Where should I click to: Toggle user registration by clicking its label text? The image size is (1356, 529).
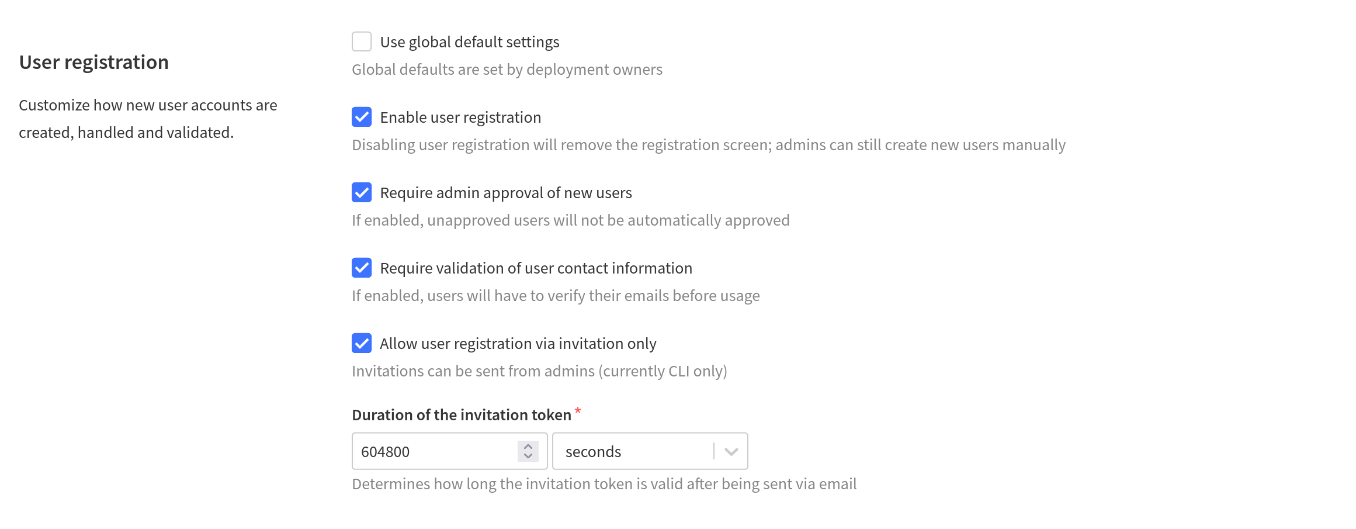[460, 117]
